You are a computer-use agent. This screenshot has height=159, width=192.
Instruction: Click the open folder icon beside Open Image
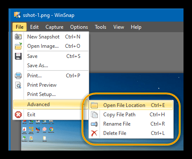coord(18,46)
